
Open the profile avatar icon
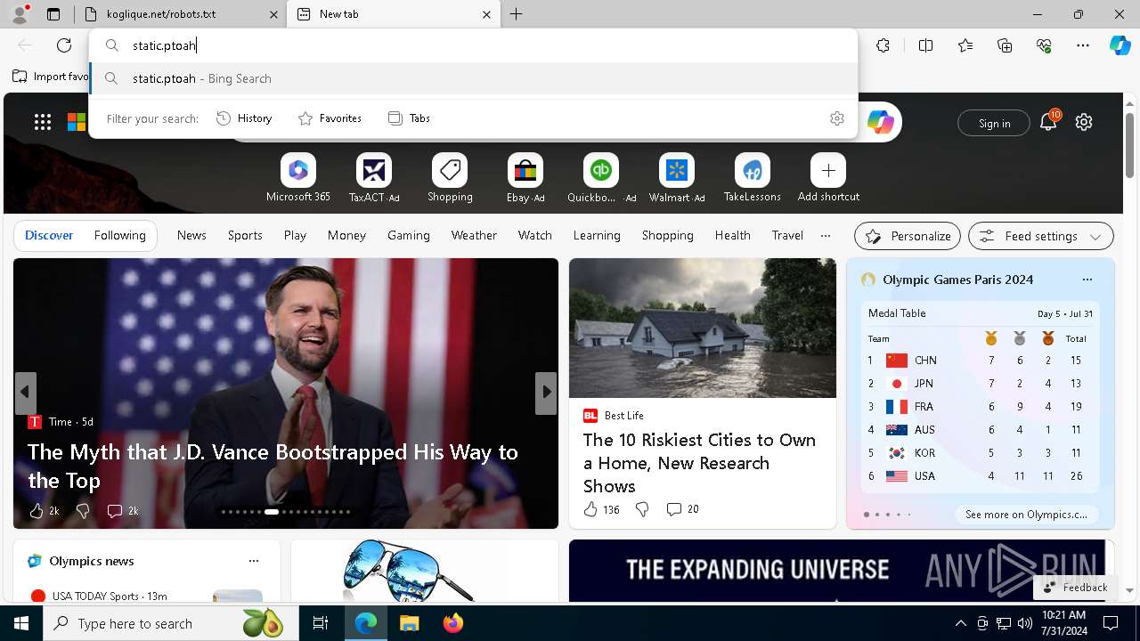click(19, 14)
